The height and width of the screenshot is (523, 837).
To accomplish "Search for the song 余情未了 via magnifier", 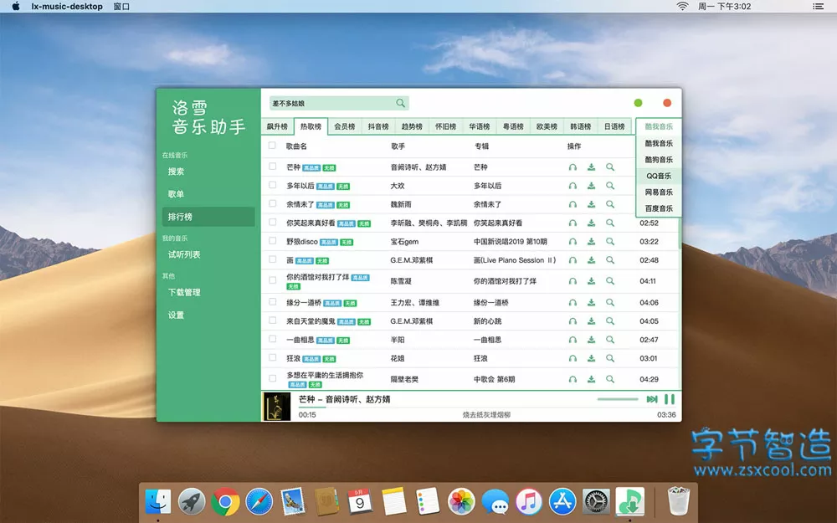I will click(610, 204).
